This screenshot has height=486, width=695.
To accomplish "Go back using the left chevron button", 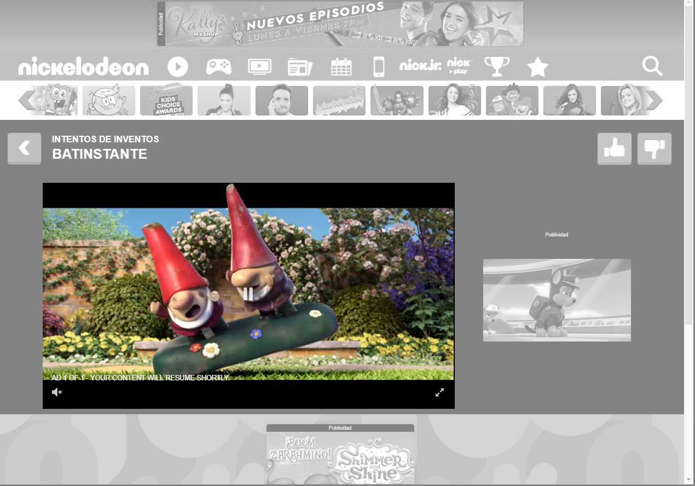I will 24,148.
